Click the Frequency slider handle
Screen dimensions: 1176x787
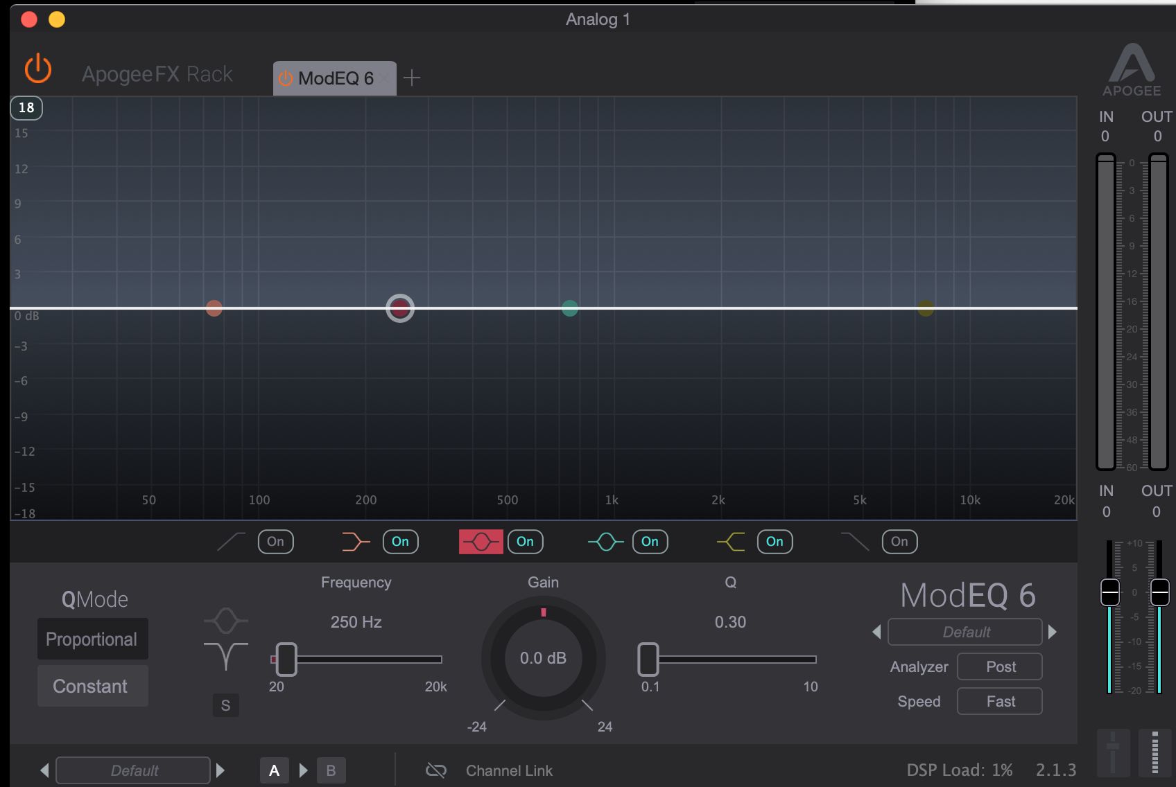(x=286, y=659)
